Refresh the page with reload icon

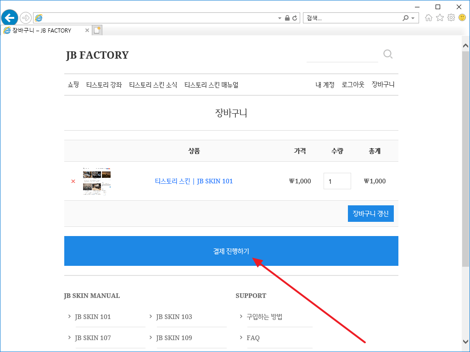tap(295, 18)
